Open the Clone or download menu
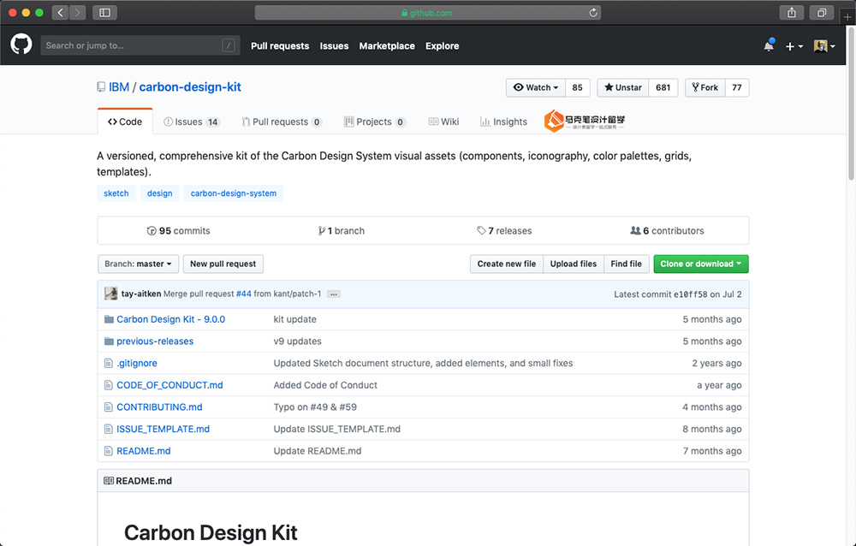Image resolution: width=856 pixels, height=546 pixels. [700, 264]
